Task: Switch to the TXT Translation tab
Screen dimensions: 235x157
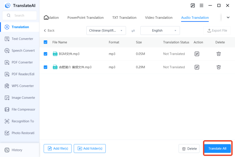Action: [x=125, y=17]
